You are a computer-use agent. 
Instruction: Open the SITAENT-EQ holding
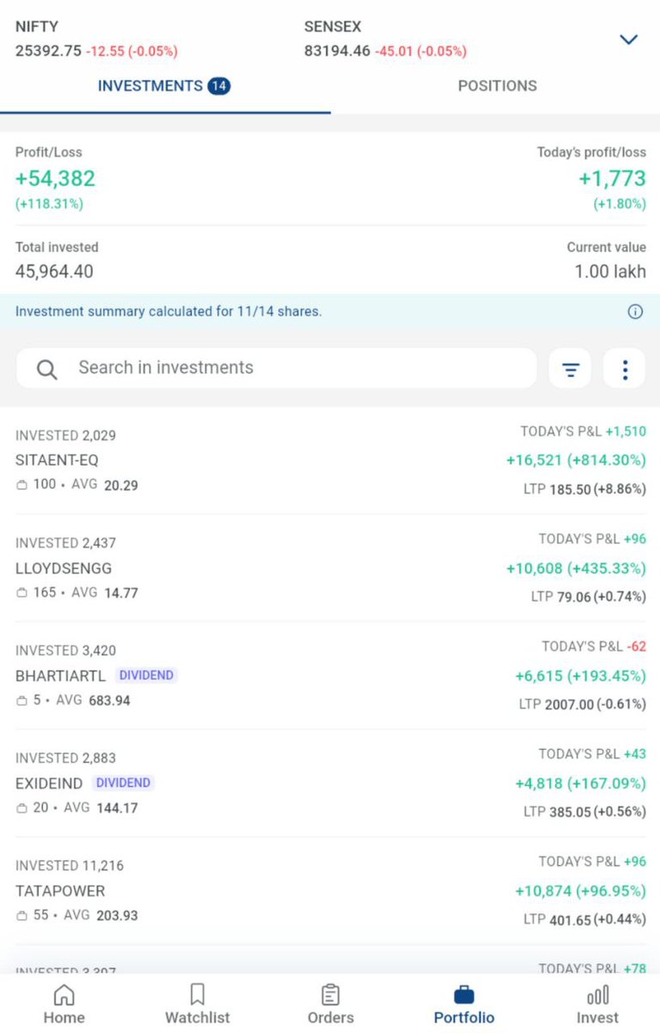coord(330,461)
